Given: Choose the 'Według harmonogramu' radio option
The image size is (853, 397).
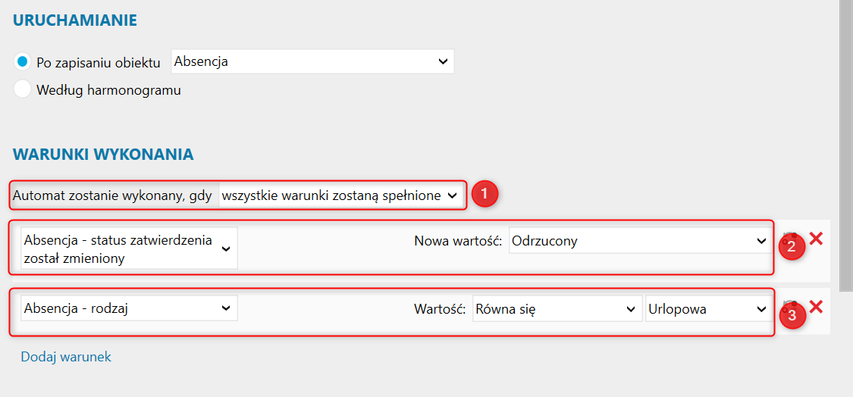Looking at the screenshot, I should pyautogui.click(x=23, y=89).
